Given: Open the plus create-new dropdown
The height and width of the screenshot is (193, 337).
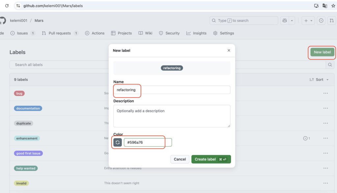Looking at the screenshot, I should (308, 21).
